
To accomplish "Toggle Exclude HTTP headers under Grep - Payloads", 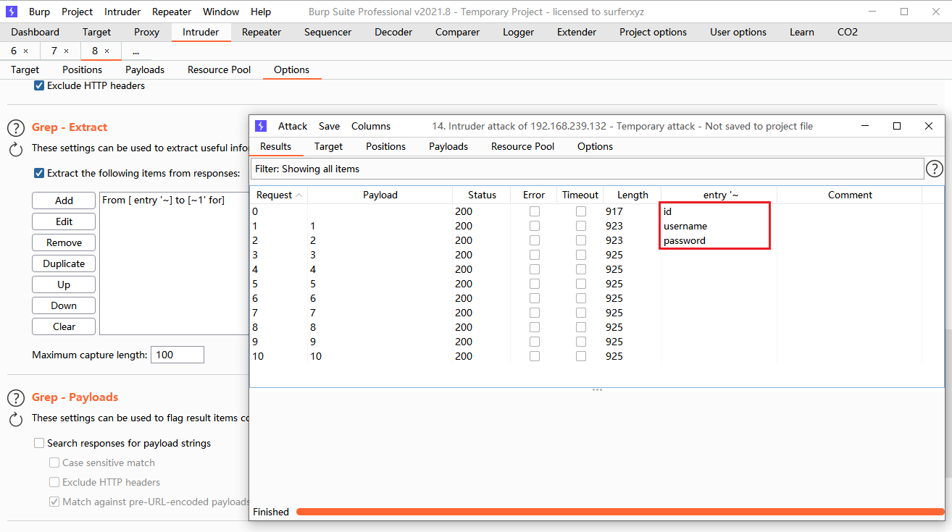I will [x=54, y=482].
